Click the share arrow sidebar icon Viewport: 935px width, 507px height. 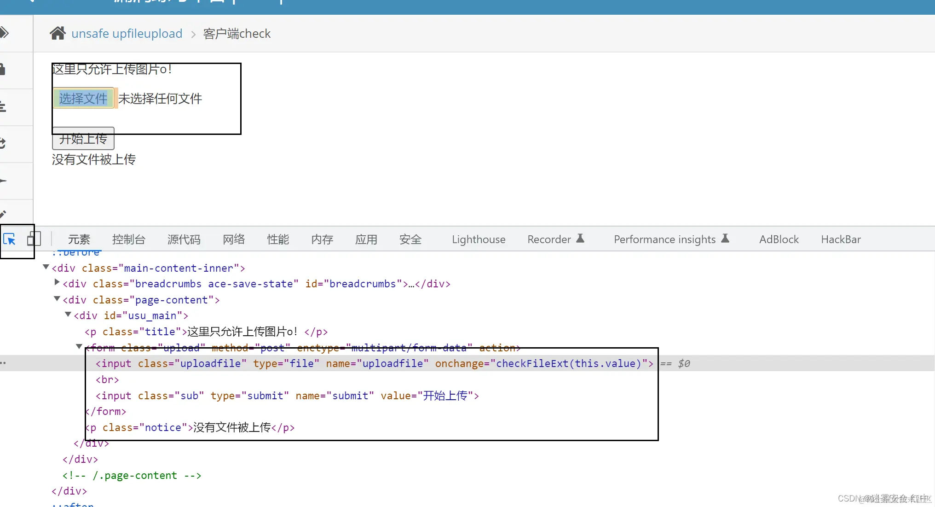[x=3, y=143]
